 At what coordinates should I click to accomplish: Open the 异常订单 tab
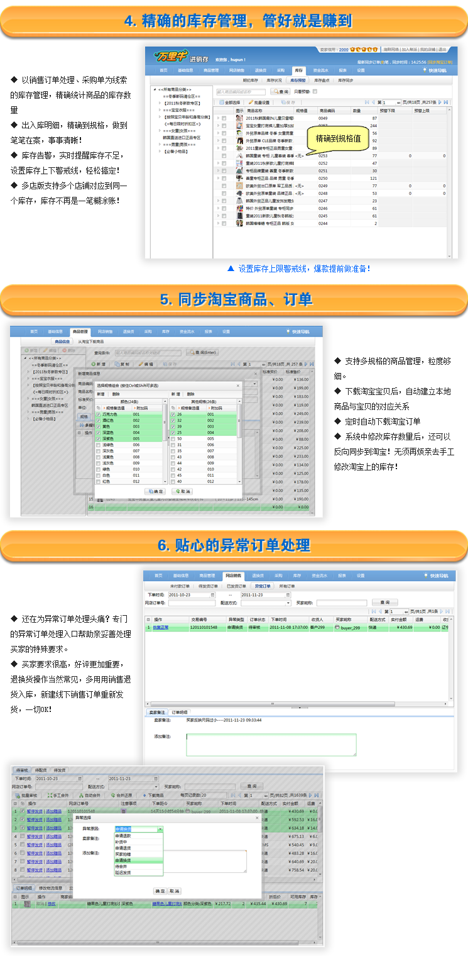point(263,586)
